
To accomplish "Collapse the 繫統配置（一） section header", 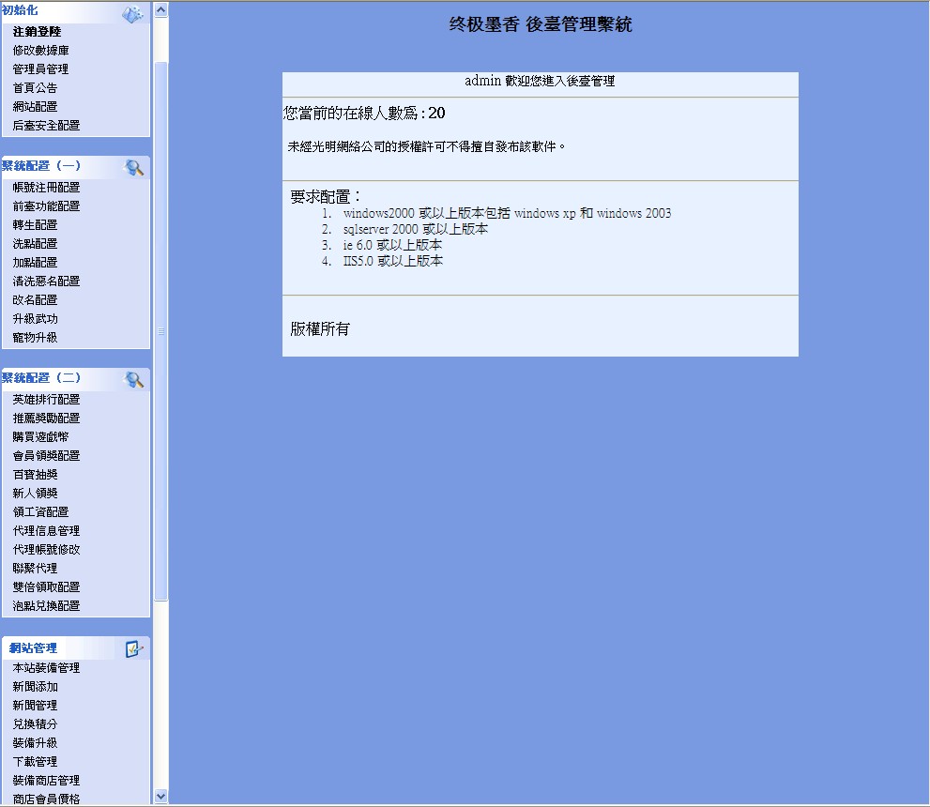I will 41,166.
